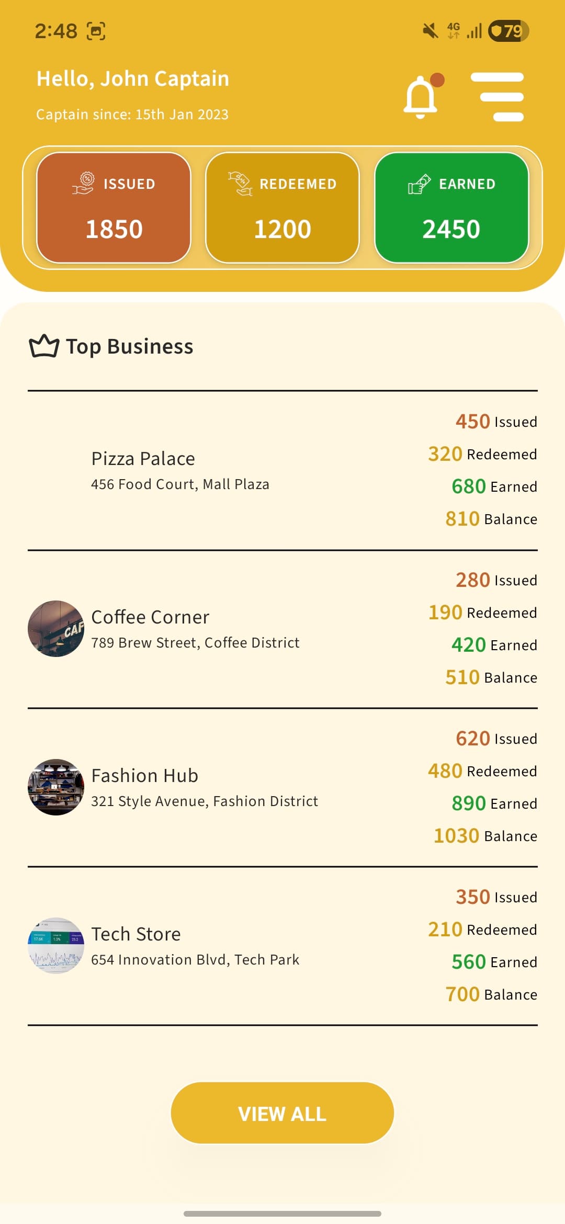Tap the crown icon beside Top Business
The width and height of the screenshot is (565, 1224).
pos(44,346)
